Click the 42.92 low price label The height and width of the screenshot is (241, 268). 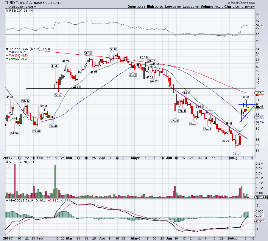coord(58,95)
